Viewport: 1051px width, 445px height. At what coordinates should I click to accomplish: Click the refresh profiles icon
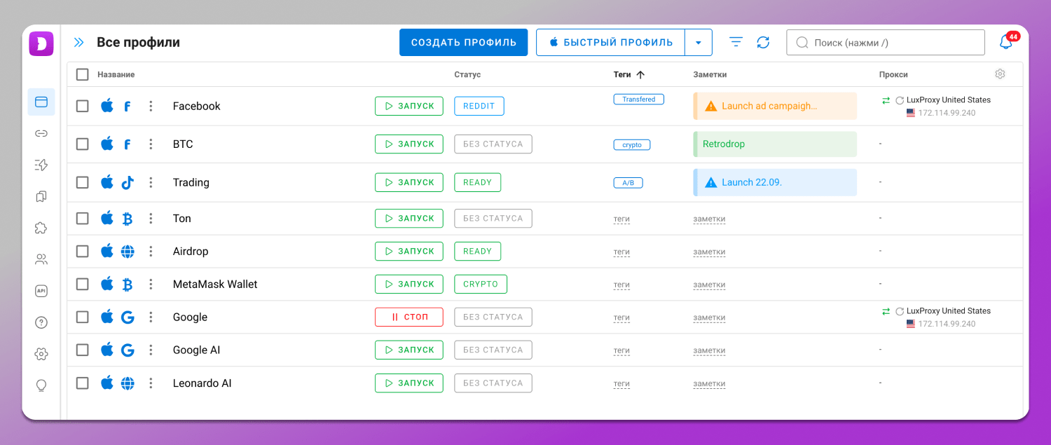(x=763, y=43)
